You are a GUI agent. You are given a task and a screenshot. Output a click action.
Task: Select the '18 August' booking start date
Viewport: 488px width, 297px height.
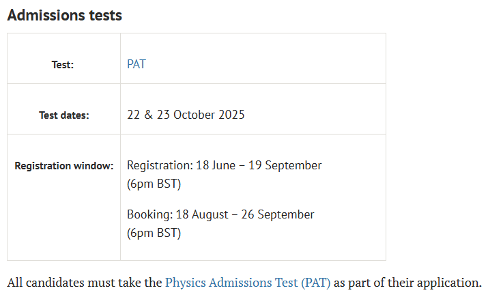click(201, 214)
